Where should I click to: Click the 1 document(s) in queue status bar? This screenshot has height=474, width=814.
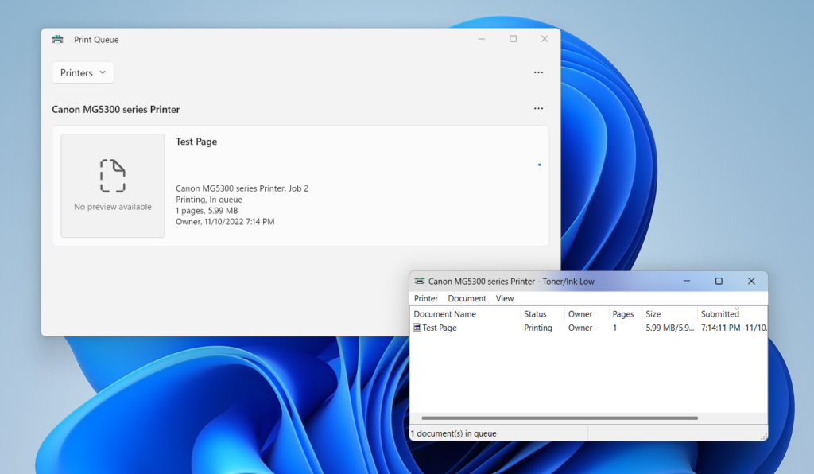[454, 433]
